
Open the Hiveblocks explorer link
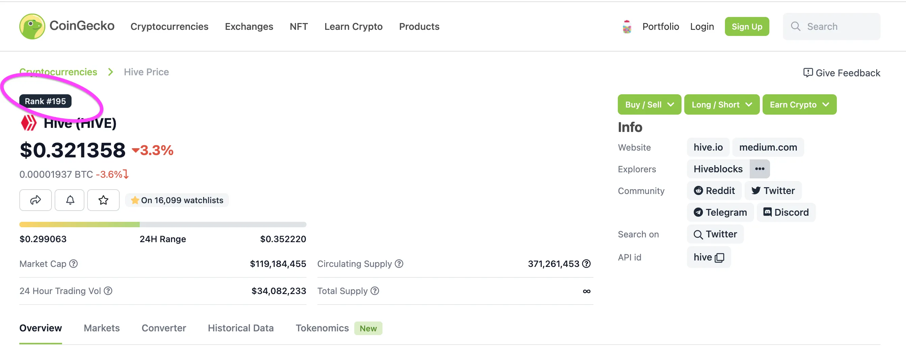[718, 169]
